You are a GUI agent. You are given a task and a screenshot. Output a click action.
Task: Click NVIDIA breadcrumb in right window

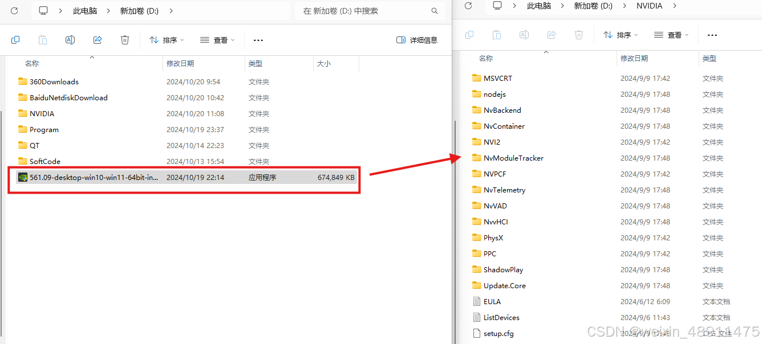click(650, 6)
